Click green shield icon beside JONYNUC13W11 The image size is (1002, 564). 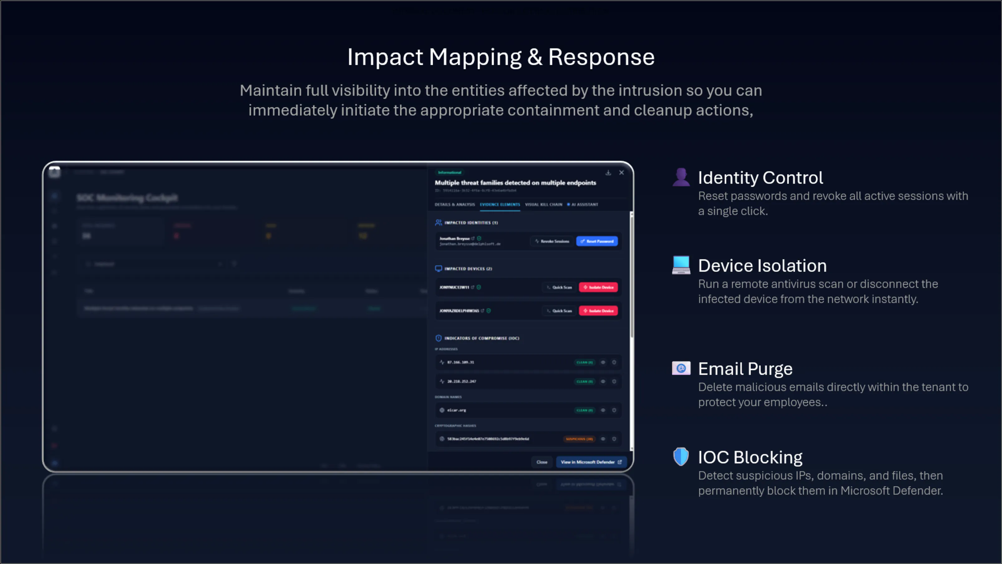pos(479,287)
